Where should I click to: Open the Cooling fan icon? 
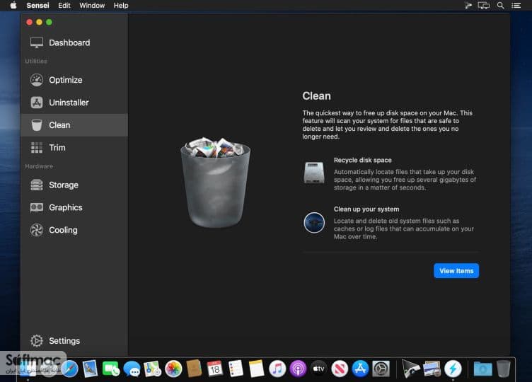(x=37, y=230)
